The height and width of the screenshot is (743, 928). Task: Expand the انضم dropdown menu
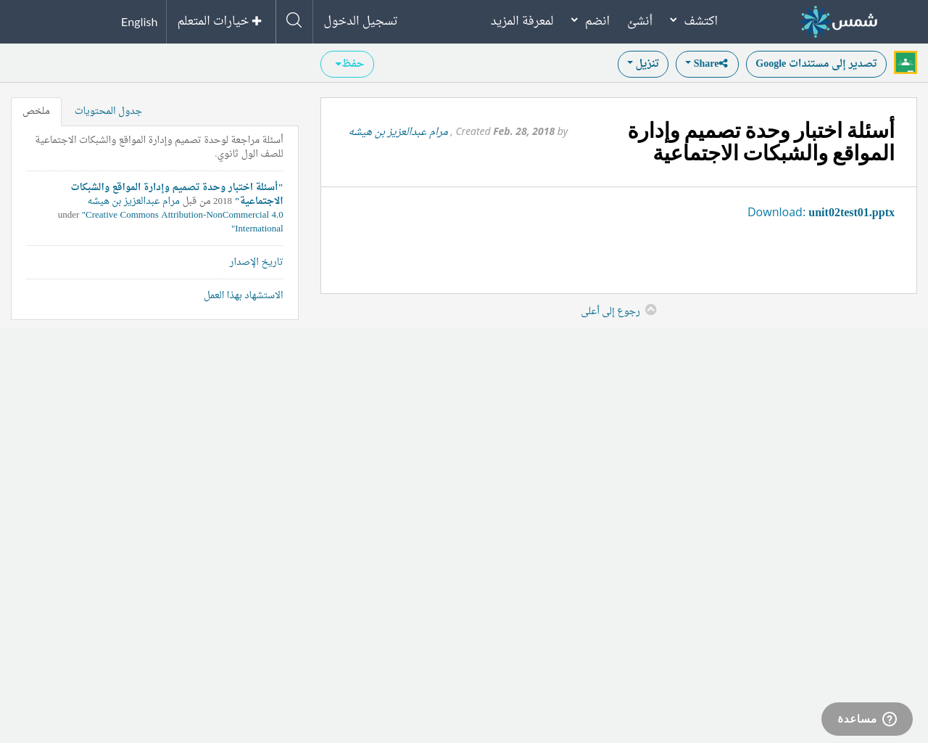(590, 21)
